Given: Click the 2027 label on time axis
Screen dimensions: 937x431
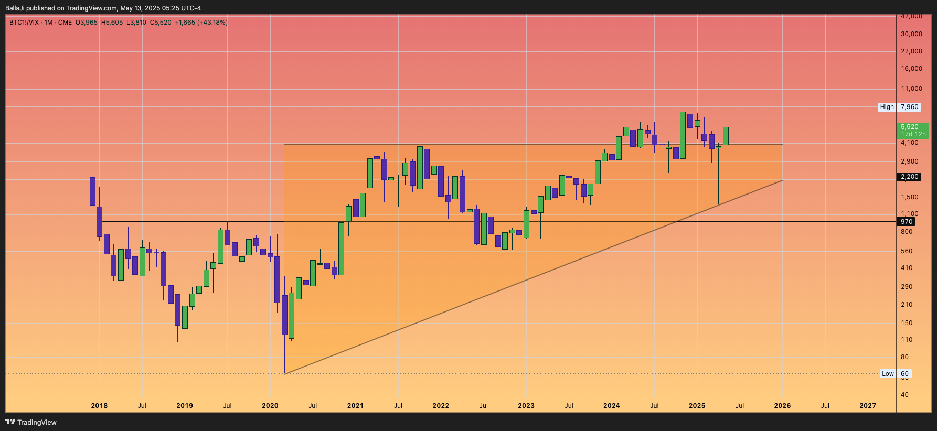Looking at the screenshot, I should (868, 406).
